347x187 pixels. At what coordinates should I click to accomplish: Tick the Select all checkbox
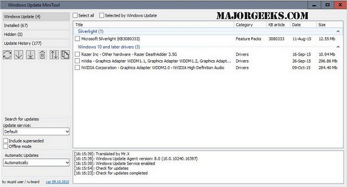pyautogui.click(x=75, y=15)
